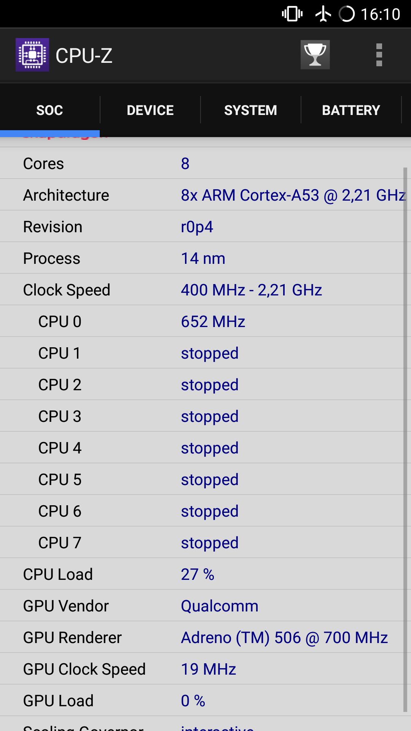411x731 pixels.
Task: Tap the circular loading status icon
Action: (x=346, y=14)
